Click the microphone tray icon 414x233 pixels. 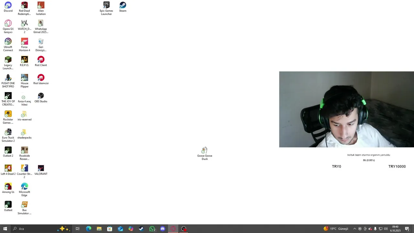point(375,229)
